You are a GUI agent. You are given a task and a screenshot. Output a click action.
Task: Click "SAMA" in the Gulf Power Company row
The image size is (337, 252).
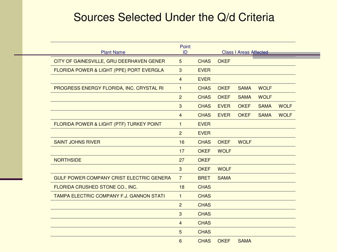(224, 178)
